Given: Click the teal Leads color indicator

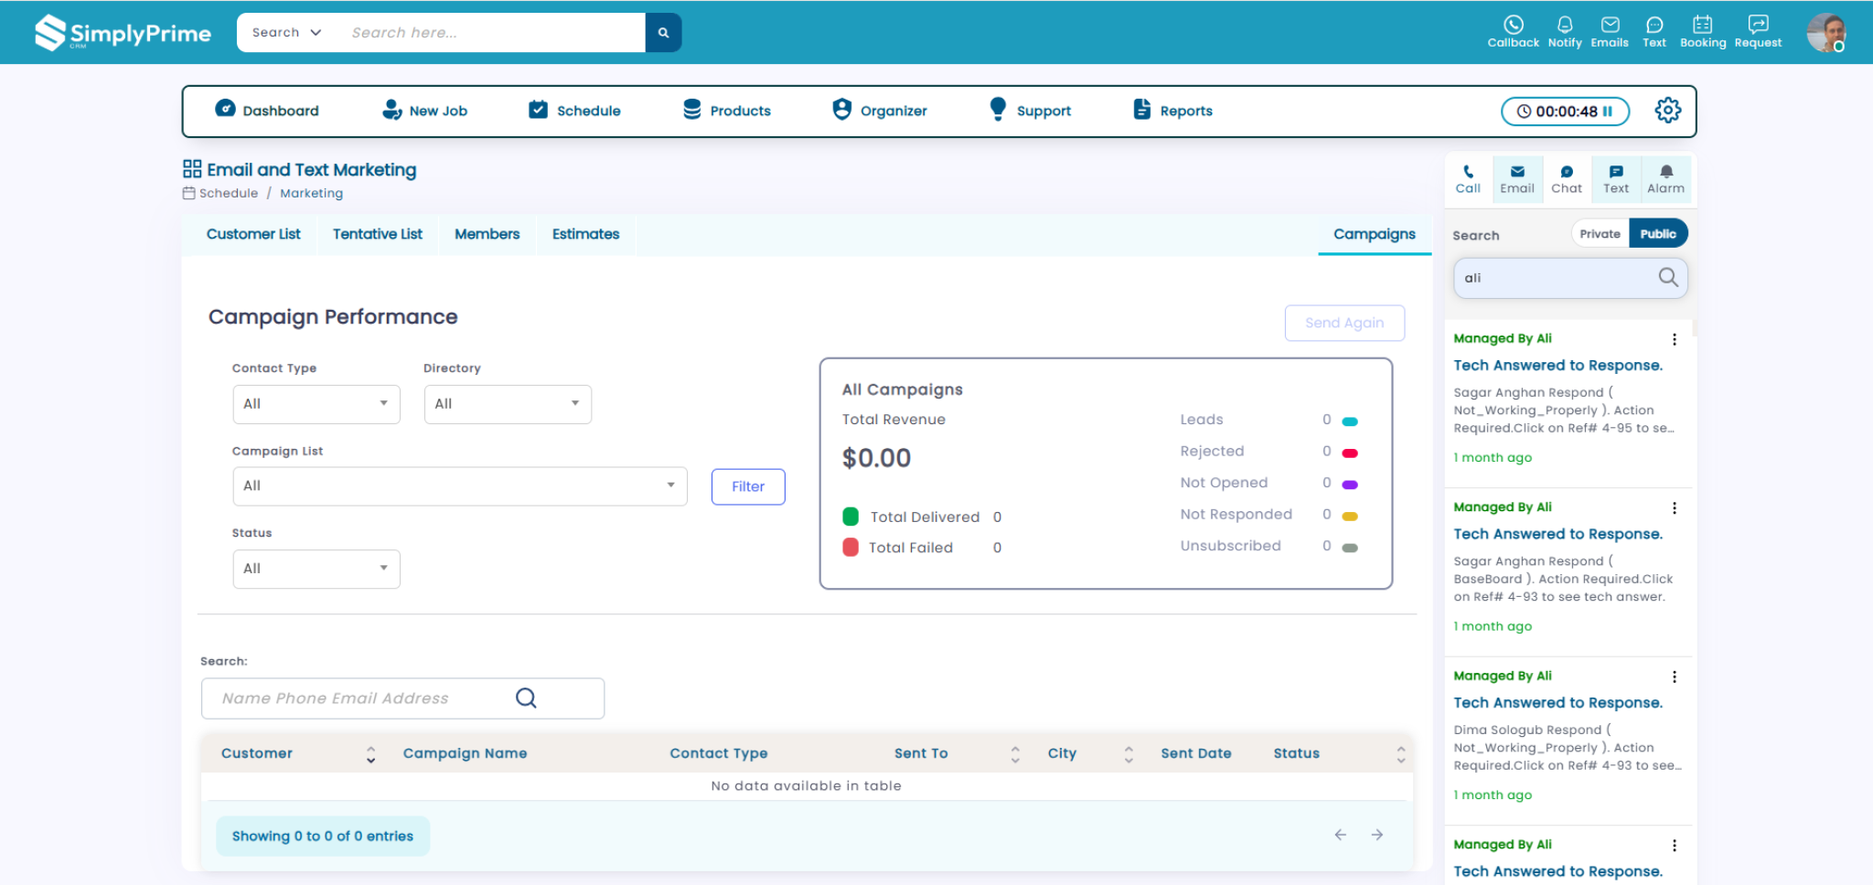Looking at the screenshot, I should 1350,421.
